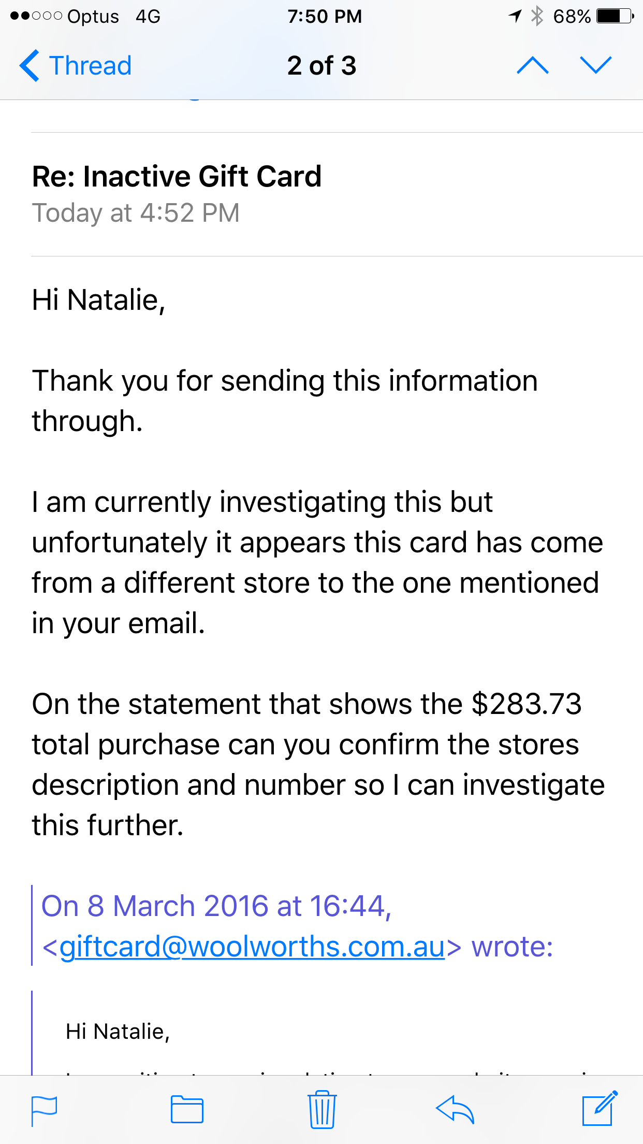
Task: Tap the "Re: Inactive Gift Card" subject
Action: [x=177, y=176]
